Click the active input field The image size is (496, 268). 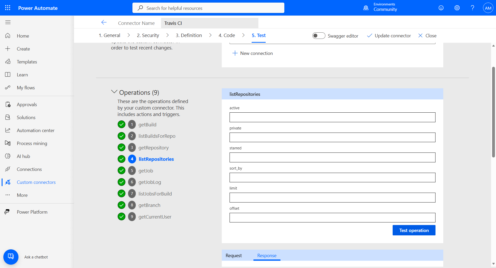[332, 117]
